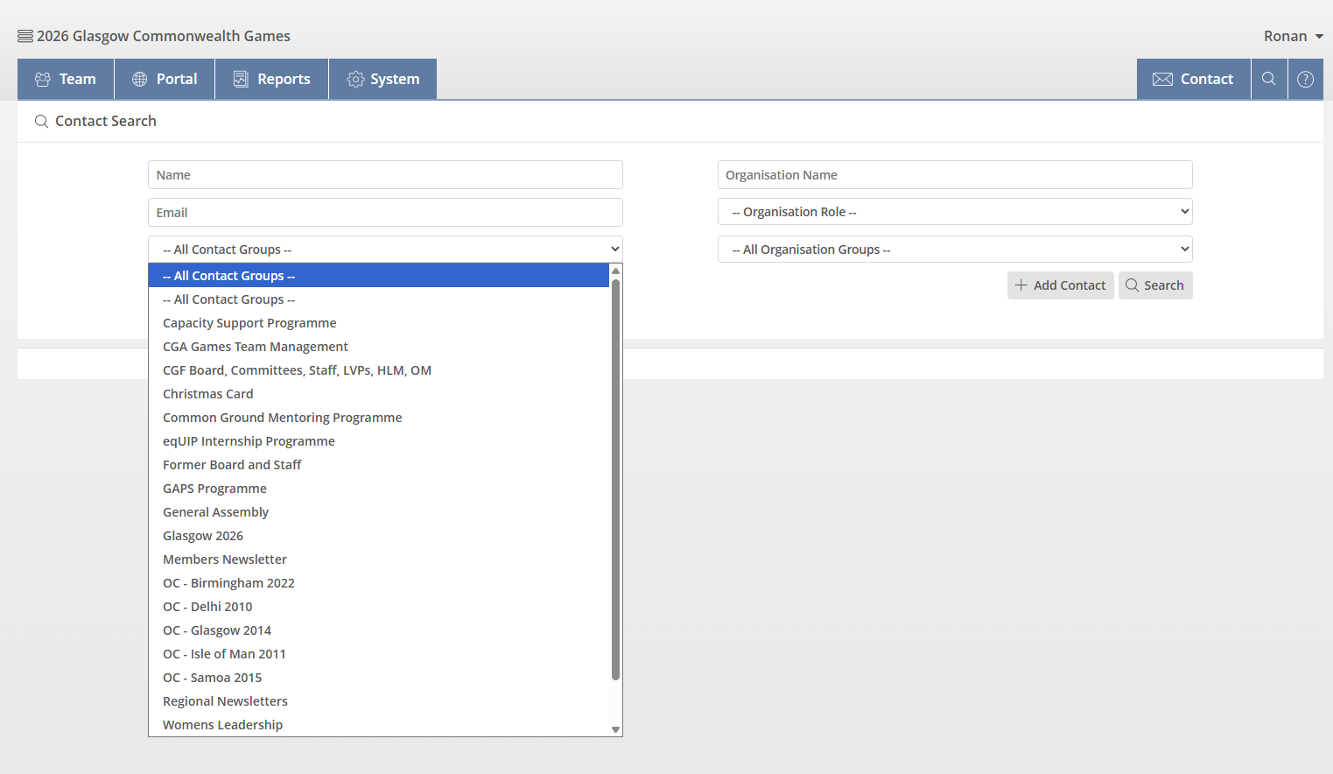Image resolution: width=1333 pixels, height=774 pixels.
Task: Run the contact Search button
Action: (1154, 285)
